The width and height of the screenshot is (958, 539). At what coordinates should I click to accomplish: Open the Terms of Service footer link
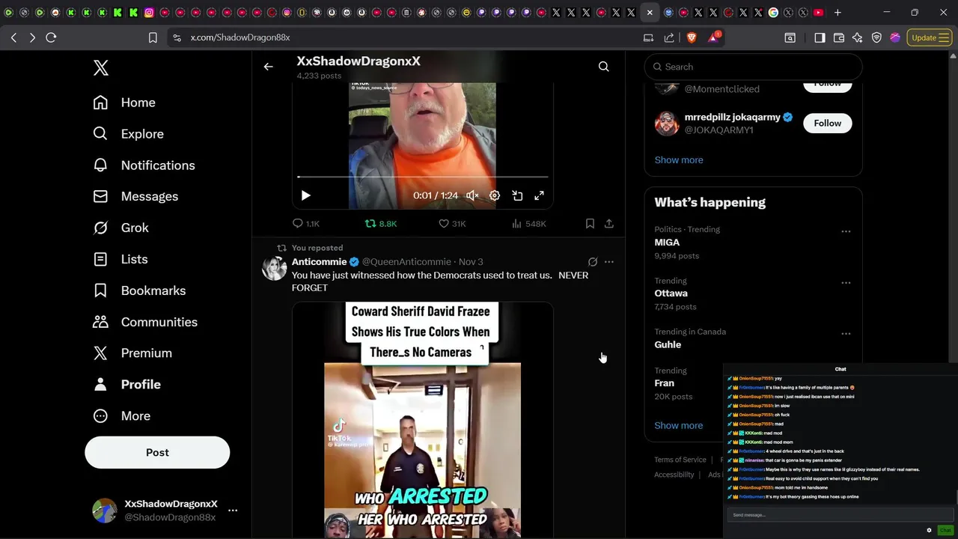(680, 460)
